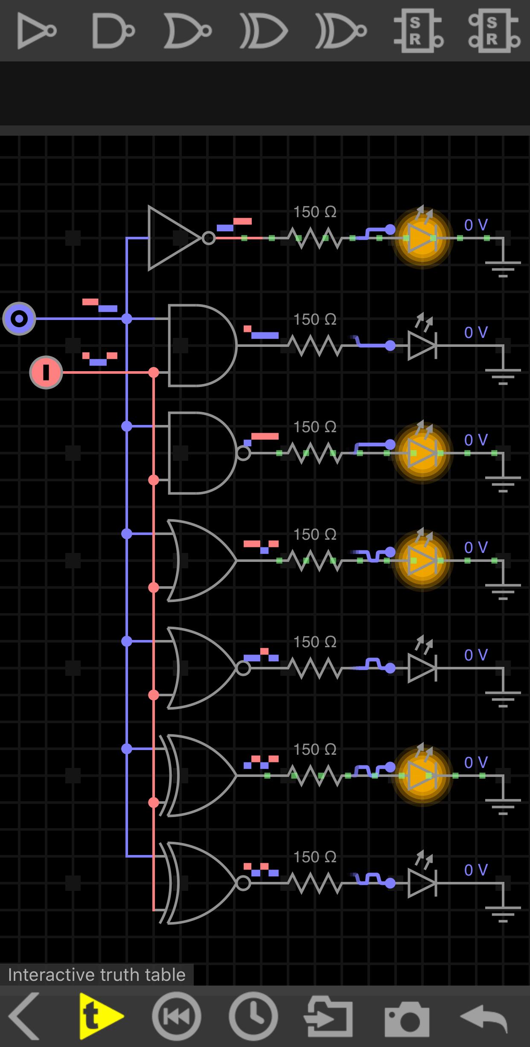Select the 150 Ω resistor after the NOT gate

315,238
